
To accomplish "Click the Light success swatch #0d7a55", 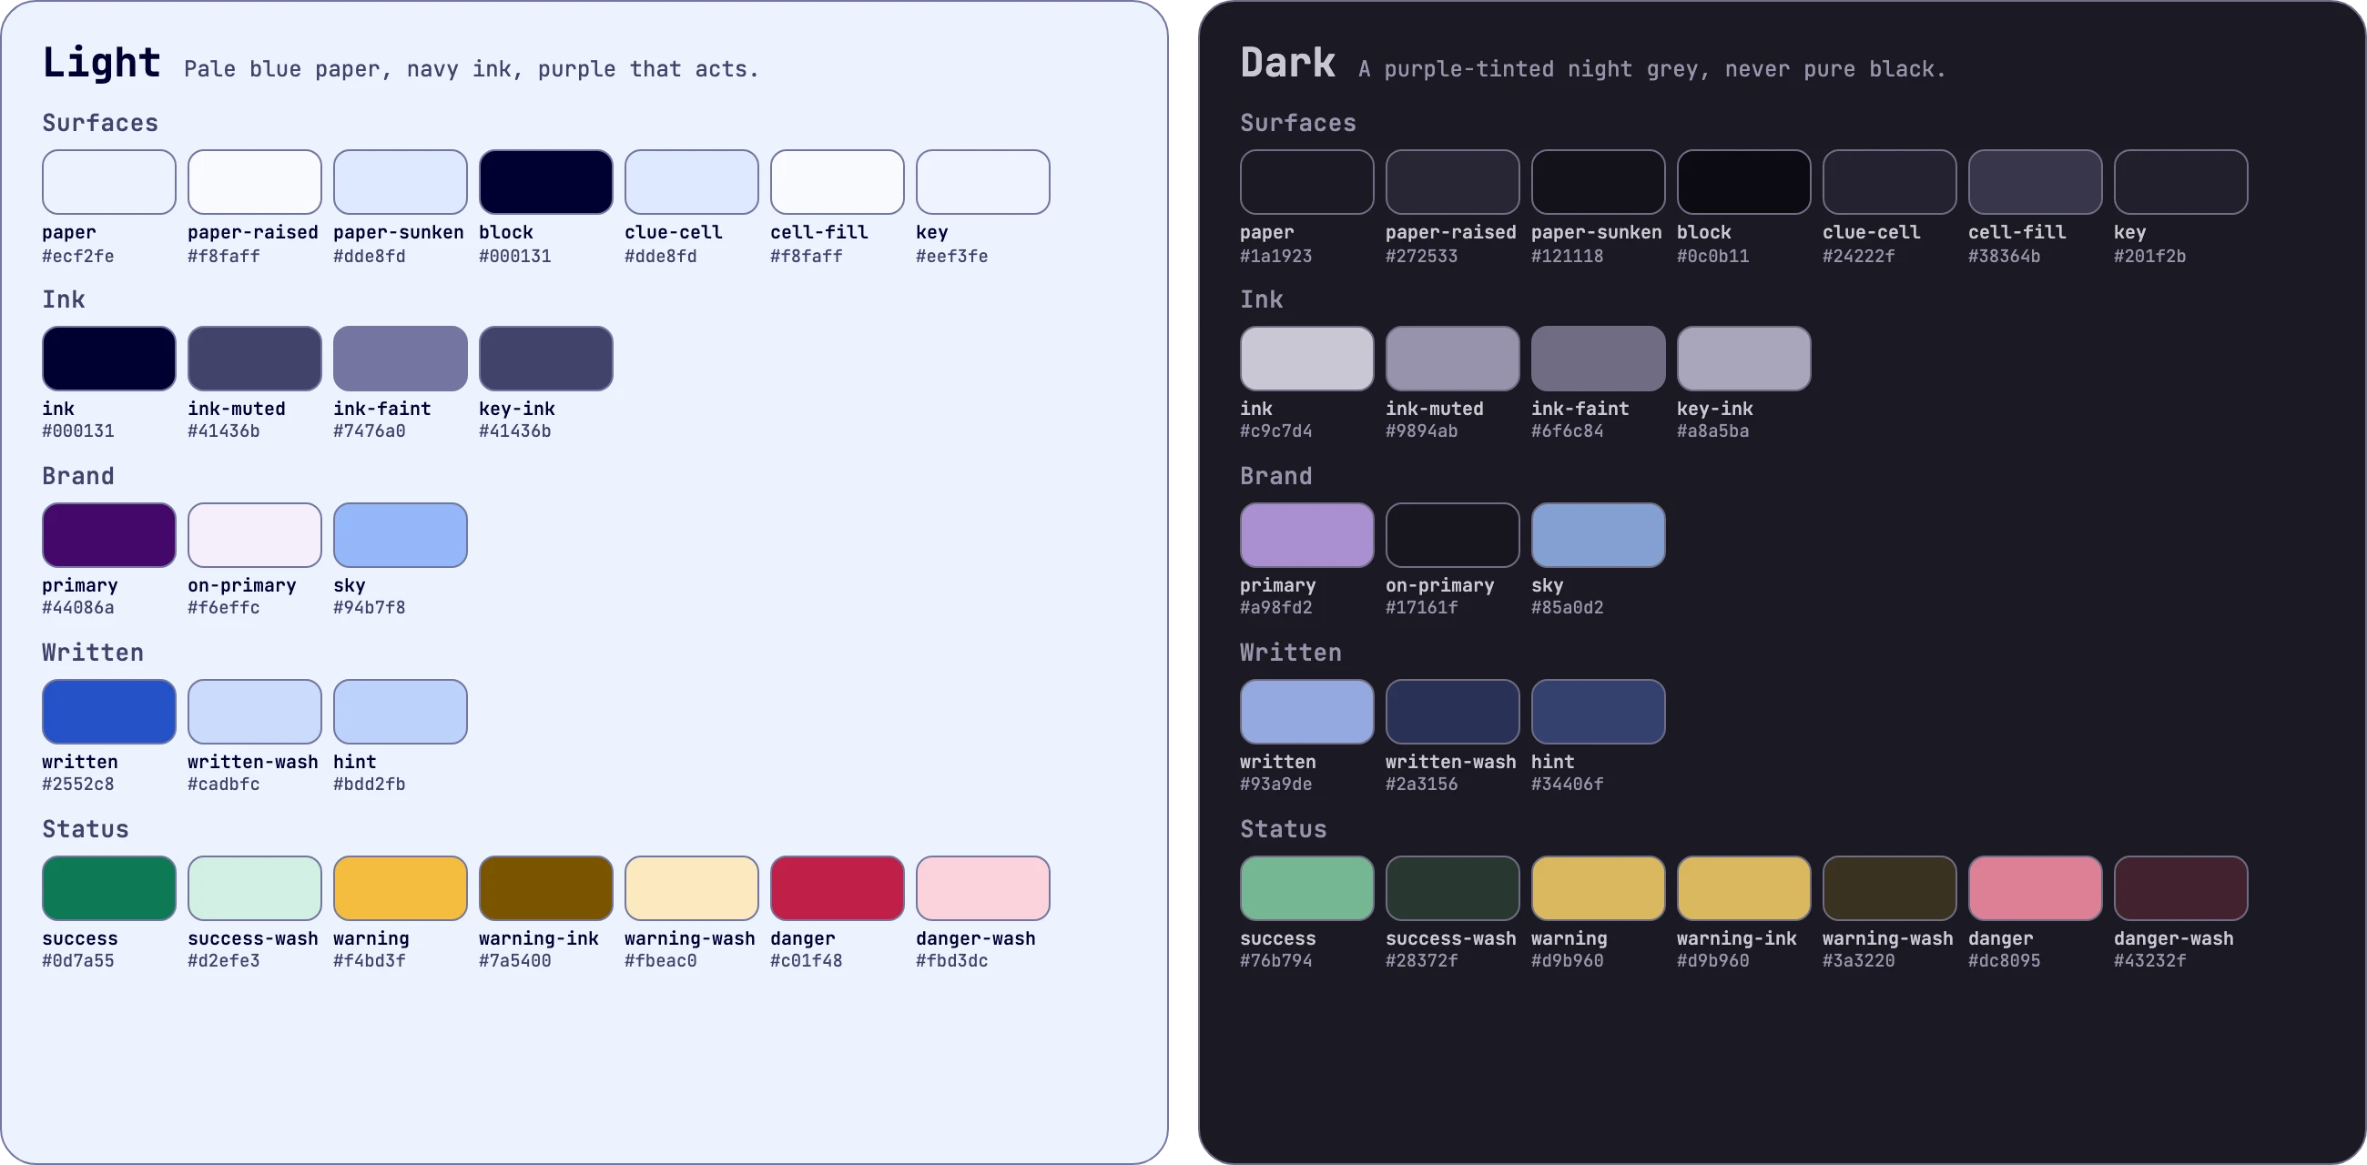I will click(108, 887).
